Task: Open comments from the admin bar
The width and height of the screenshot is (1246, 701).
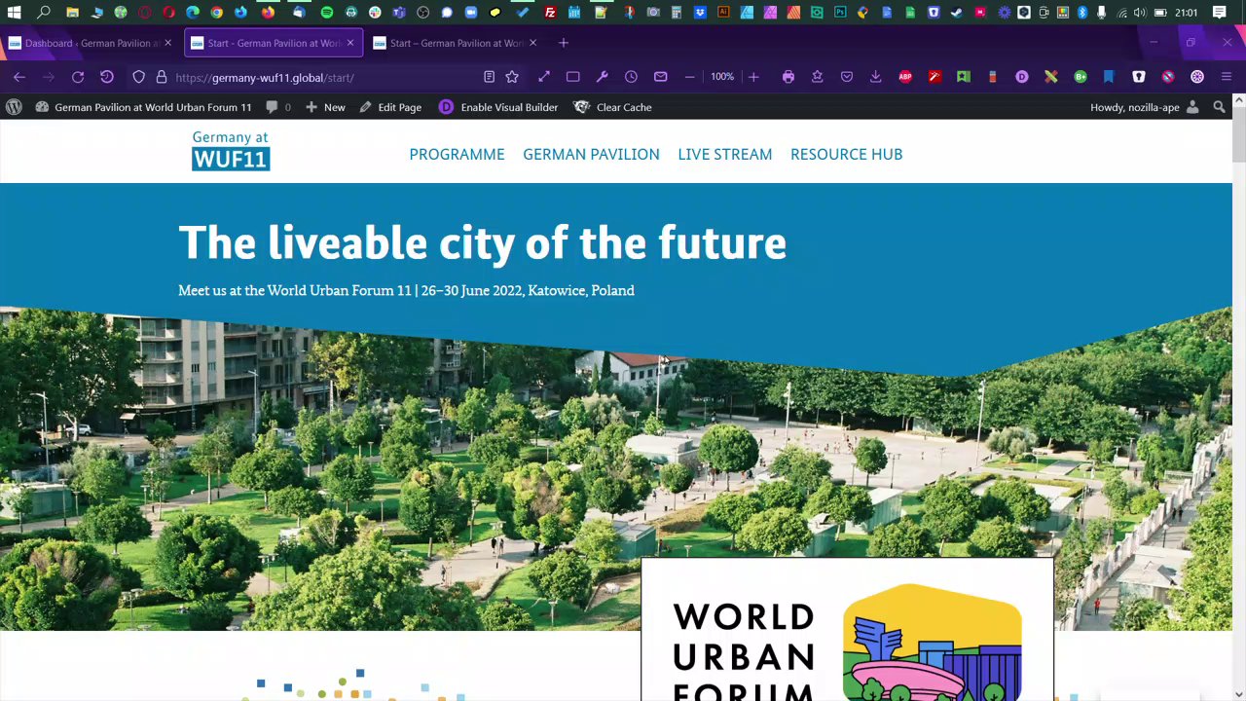Action: [x=278, y=107]
